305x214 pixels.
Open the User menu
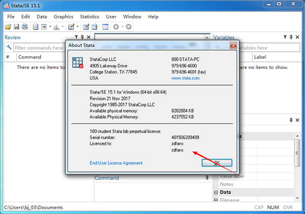point(111,17)
